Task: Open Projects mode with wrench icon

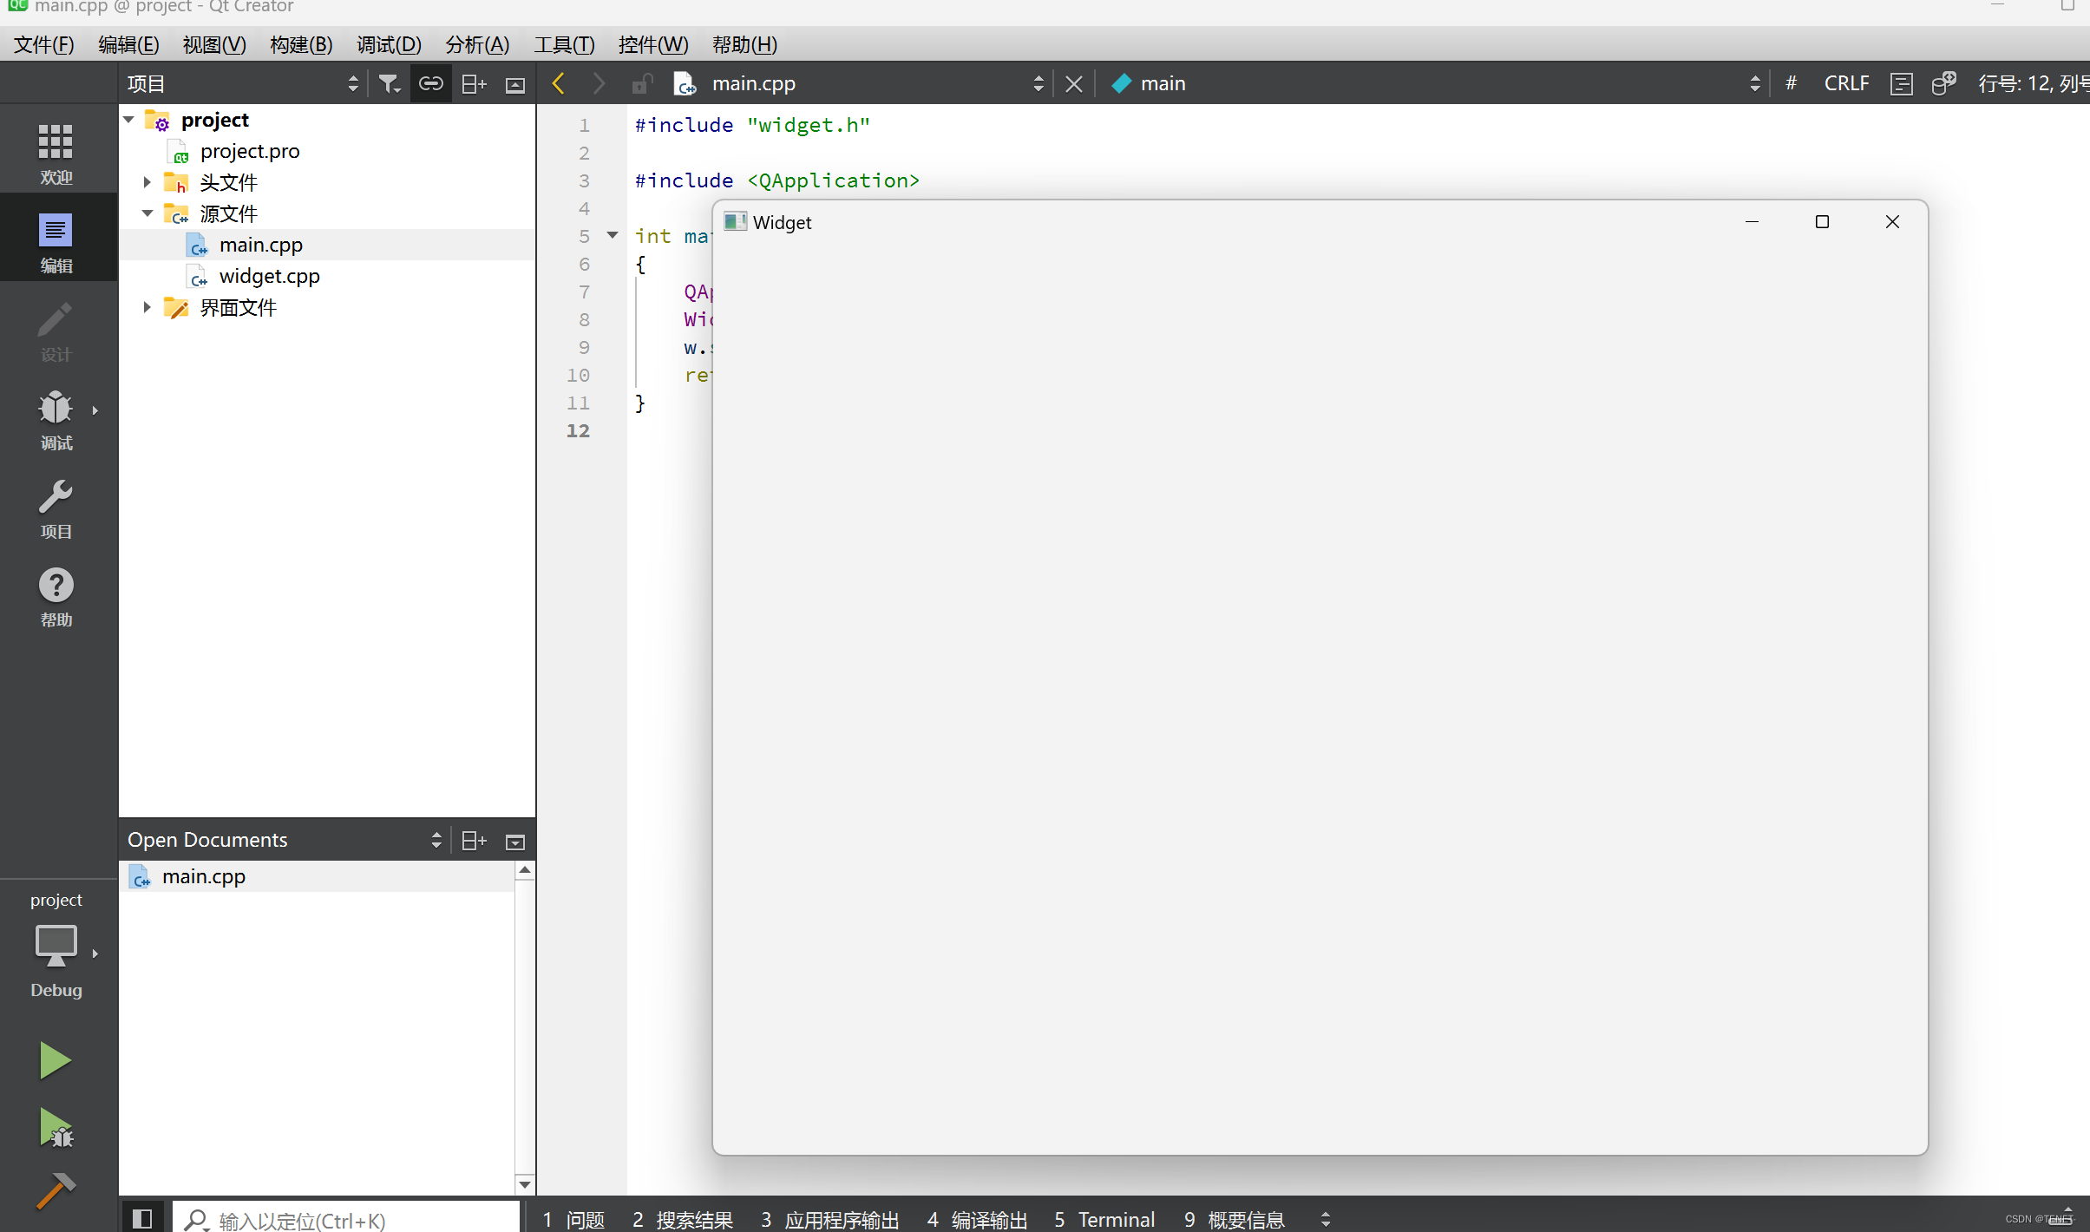Action: point(56,508)
